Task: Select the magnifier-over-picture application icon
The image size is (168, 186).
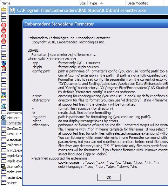Action: click(4, 96)
